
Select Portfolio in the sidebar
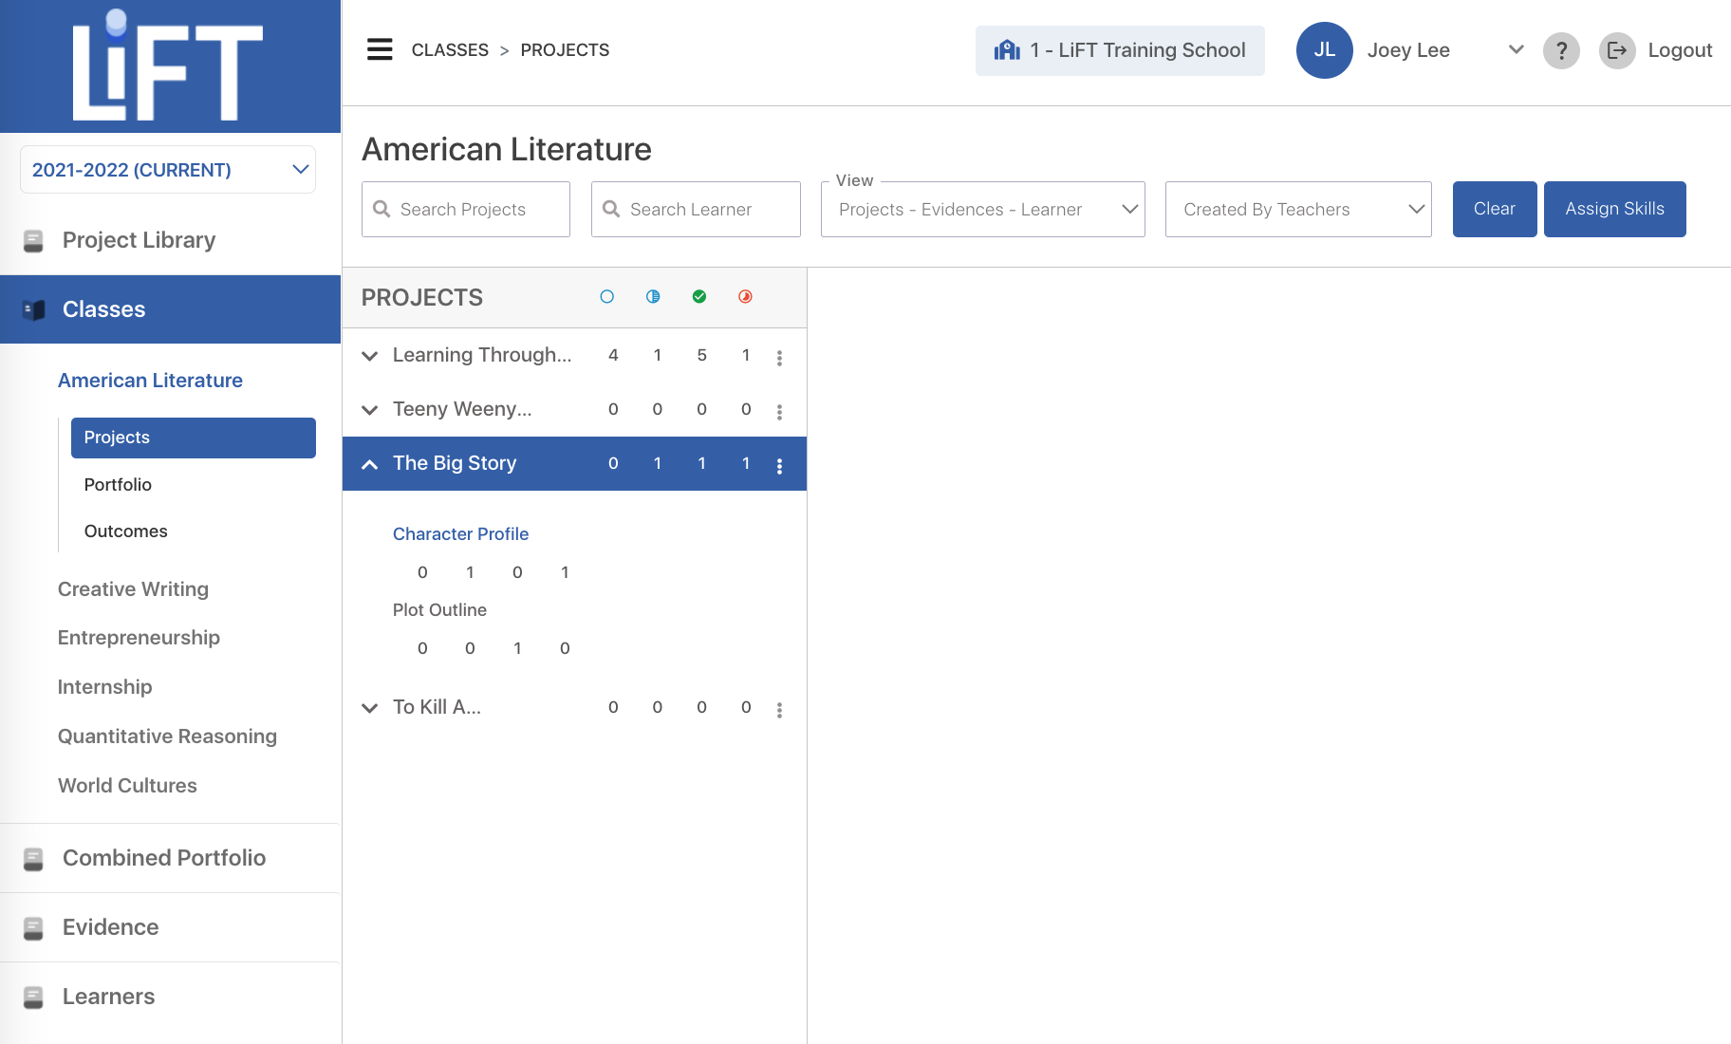[x=118, y=485]
